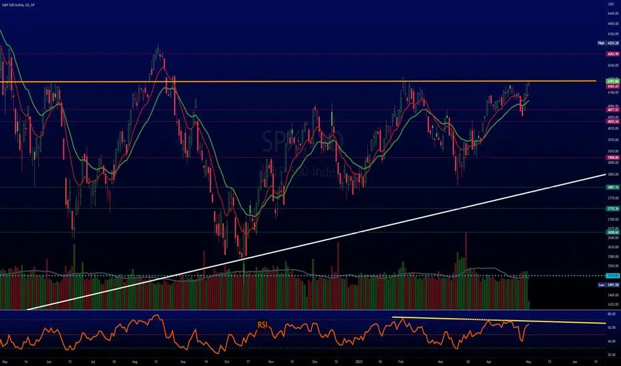621x366 pixels.
Task: Click the 3735.36 green level price tag
Action: pyautogui.click(x=613, y=208)
